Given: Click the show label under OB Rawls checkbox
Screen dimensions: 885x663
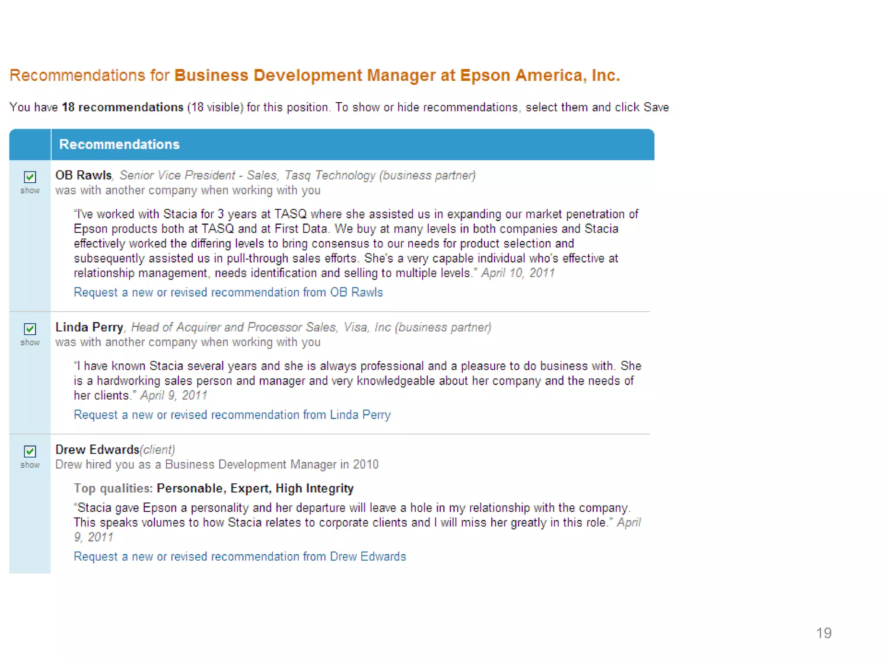Looking at the screenshot, I should [30, 191].
